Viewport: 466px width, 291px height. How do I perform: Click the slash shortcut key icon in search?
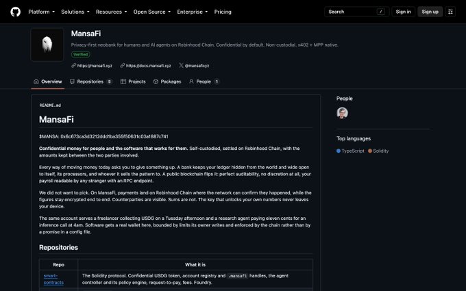[381, 12]
